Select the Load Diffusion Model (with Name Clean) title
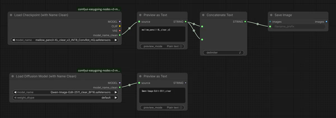 coord(46,76)
